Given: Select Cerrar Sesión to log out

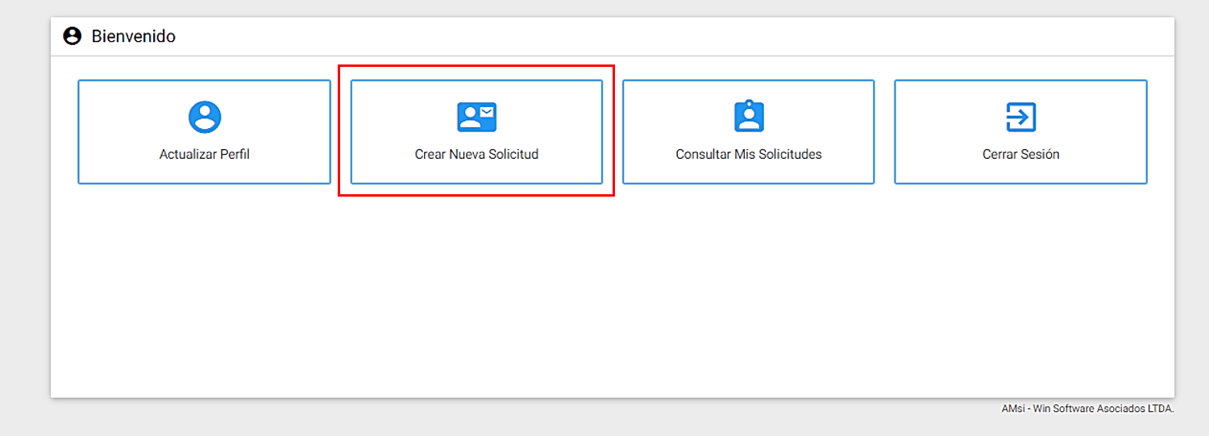Looking at the screenshot, I should [x=1020, y=132].
